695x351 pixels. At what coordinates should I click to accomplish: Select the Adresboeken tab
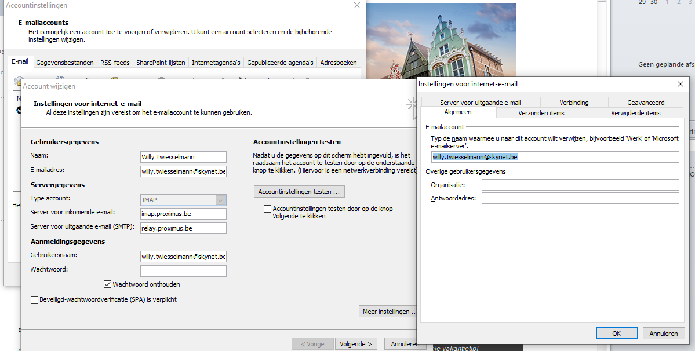click(x=339, y=63)
